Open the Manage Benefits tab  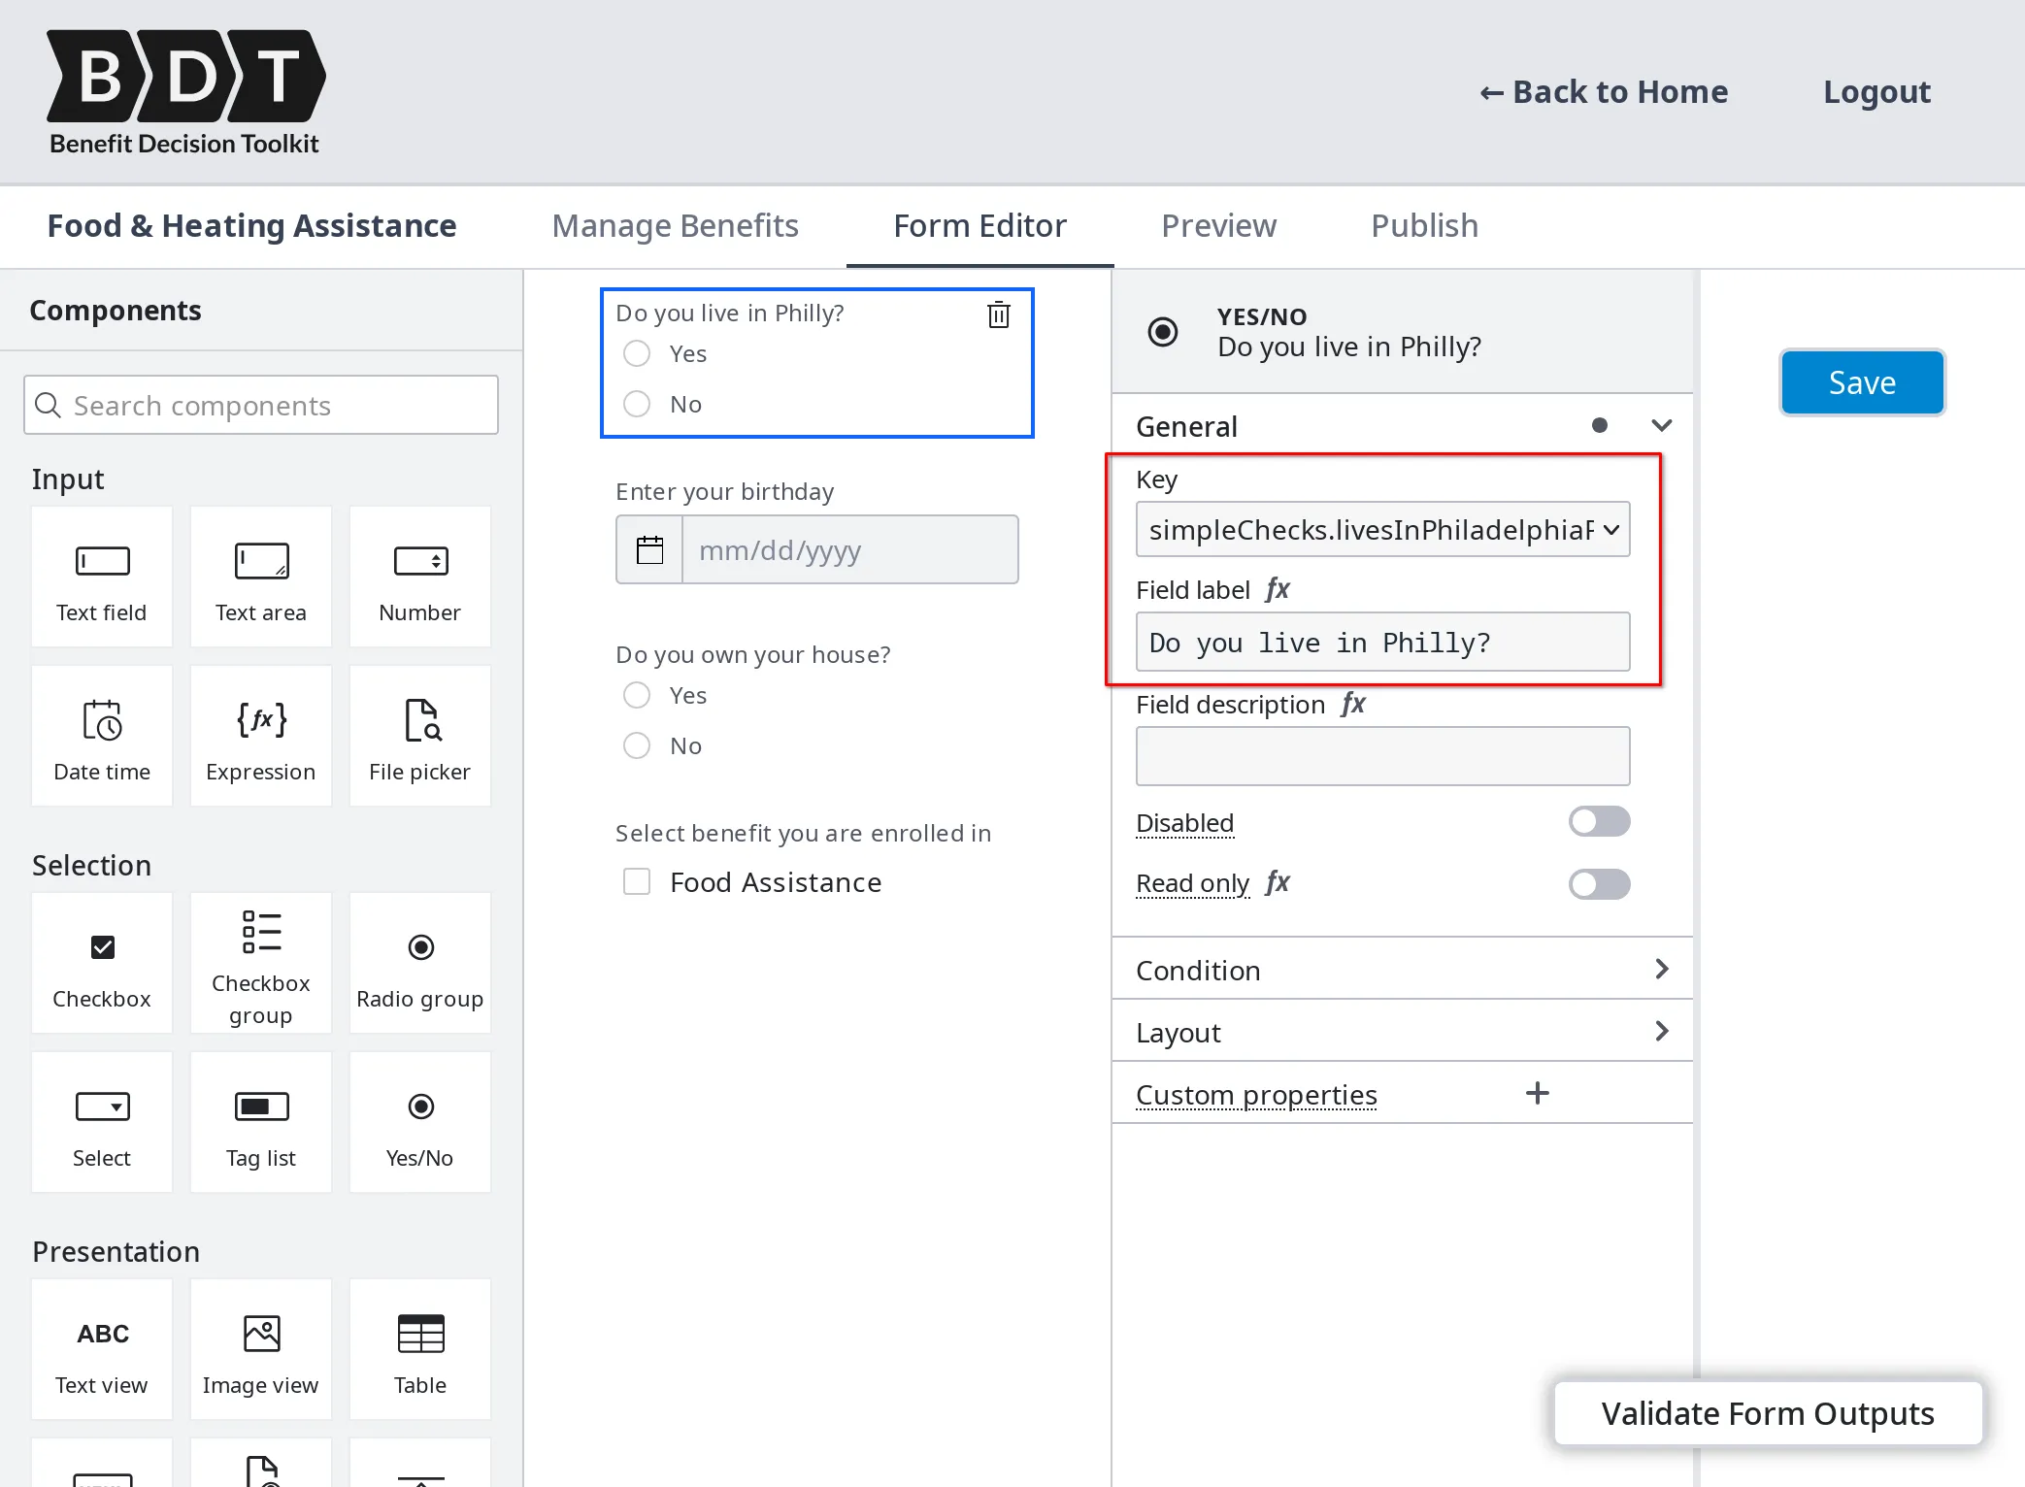click(676, 225)
